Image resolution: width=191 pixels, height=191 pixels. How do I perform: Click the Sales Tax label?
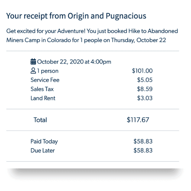point(42,89)
